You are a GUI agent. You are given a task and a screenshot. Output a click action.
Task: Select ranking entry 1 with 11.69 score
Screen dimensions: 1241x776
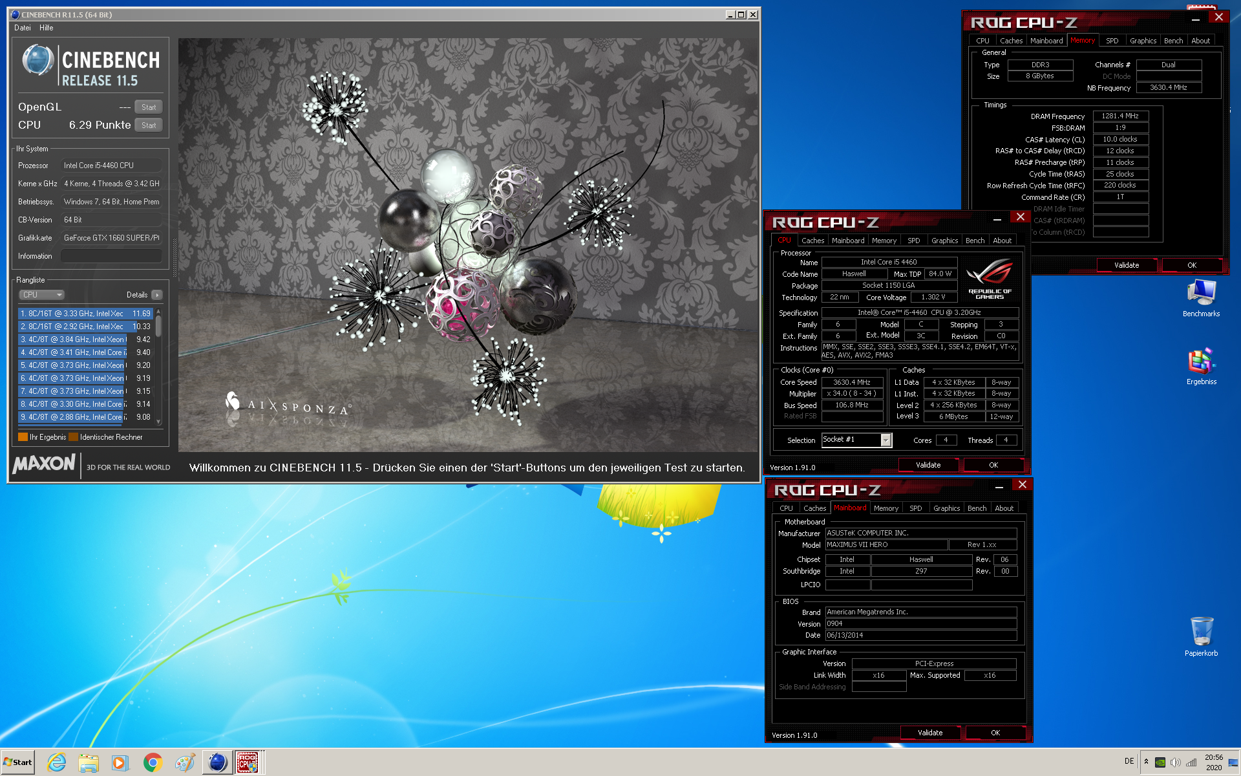[85, 314]
